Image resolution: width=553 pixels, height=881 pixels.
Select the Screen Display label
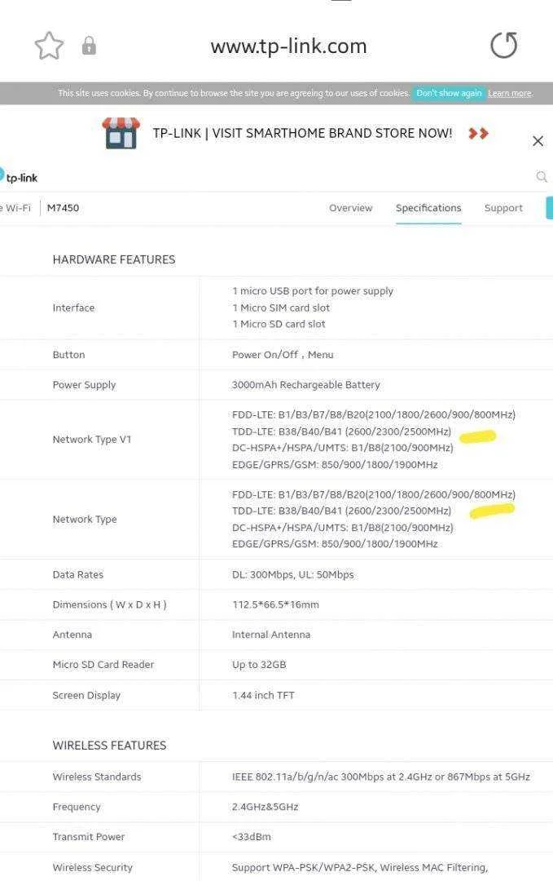pyautogui.click(x=86, y=696)
